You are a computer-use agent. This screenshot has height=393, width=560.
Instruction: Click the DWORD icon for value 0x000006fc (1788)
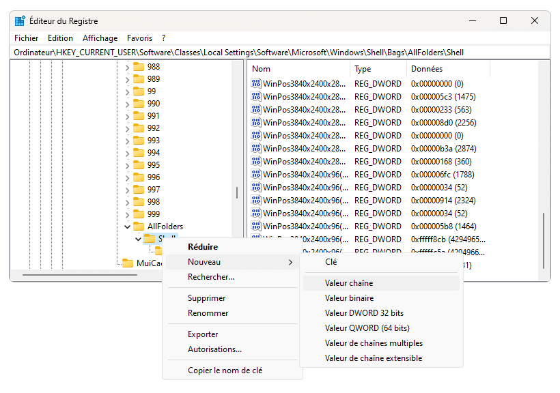(x=256, y=175)
